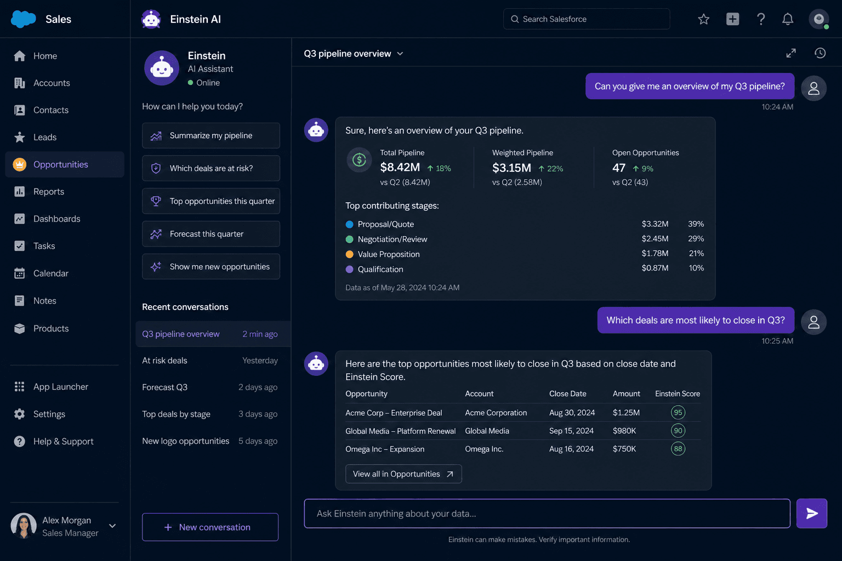Click Alex Morgan profile photo
This screenshot has width=842, height=561.
pos(24,526)
